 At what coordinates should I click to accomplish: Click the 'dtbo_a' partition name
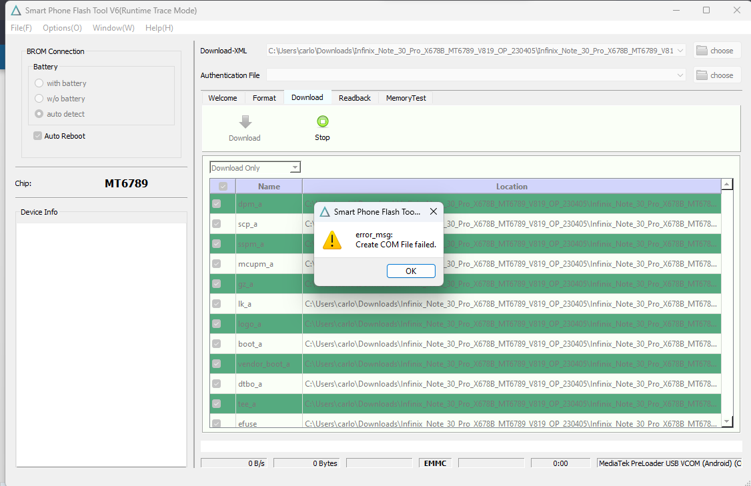click(250, 383)
